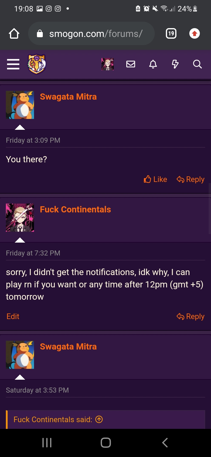
Task: Tap the browser home icon
Action: coord(14,34)
